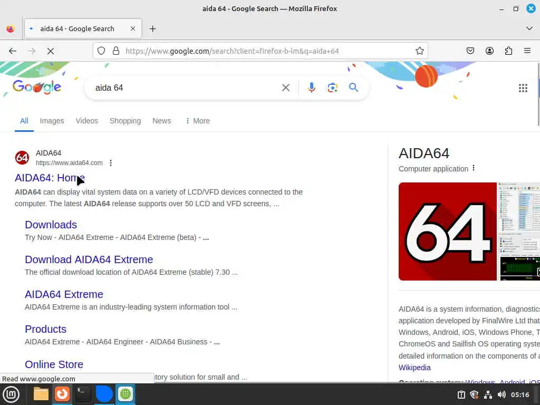
Task: Go to Google homepage via logo
Action: [x=37, y=87]
